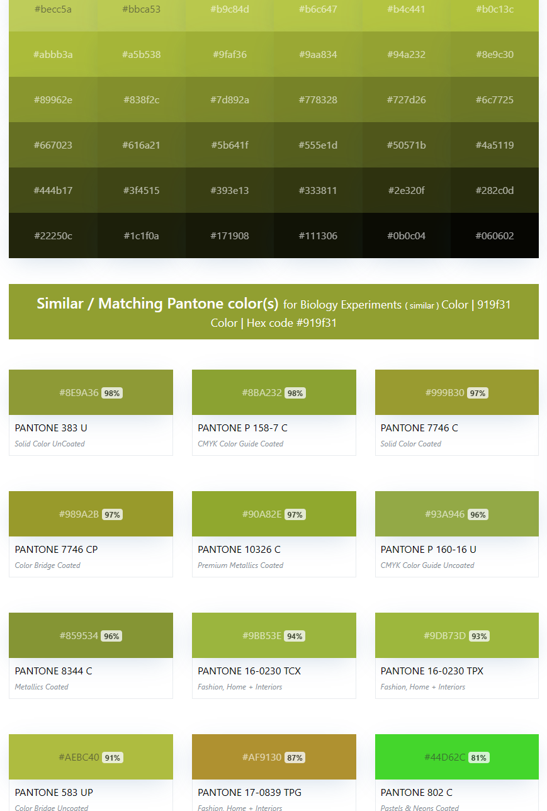Click the PANTONE 7746 CP title

click(56, 550)
